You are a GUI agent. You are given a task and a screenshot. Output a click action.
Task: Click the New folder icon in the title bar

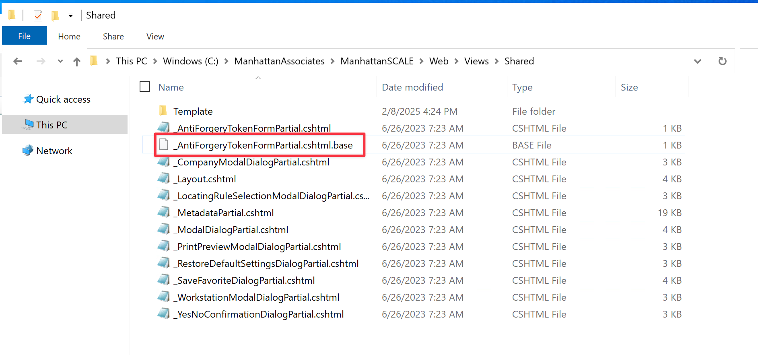[x=55, y=16]
